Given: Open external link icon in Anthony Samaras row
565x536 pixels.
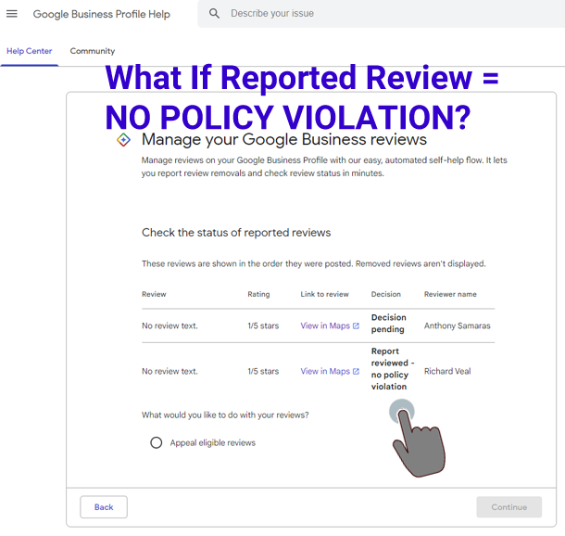Looking at the screenshot, I should coord(356,325).
